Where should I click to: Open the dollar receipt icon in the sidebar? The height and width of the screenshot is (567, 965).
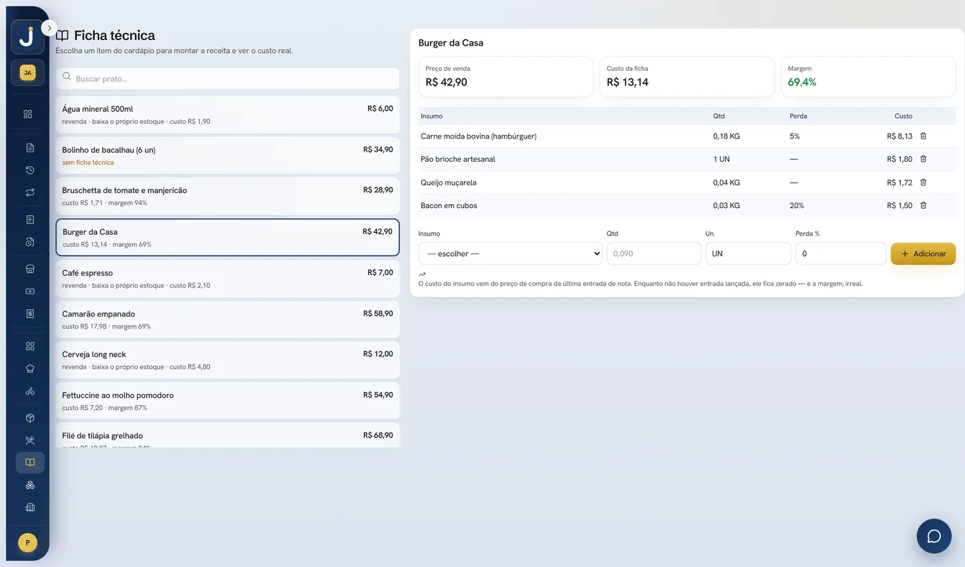coord(30,313)
